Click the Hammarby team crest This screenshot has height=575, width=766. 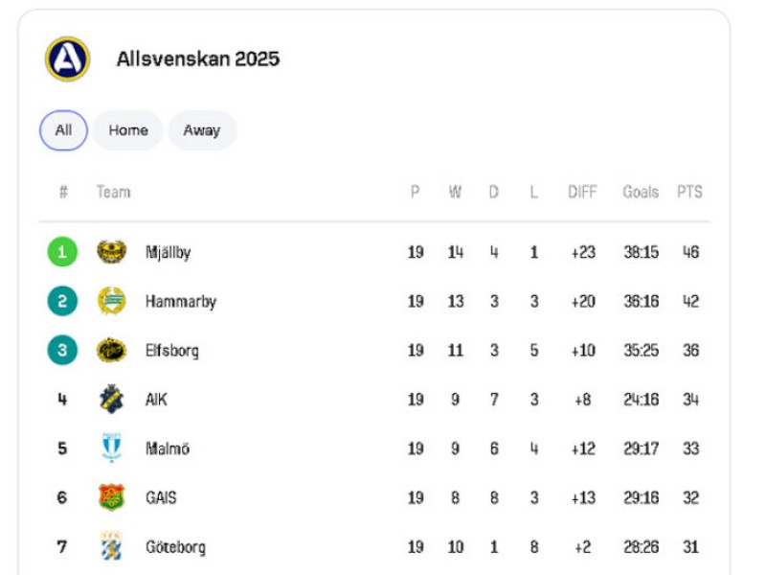pos(111,301)
